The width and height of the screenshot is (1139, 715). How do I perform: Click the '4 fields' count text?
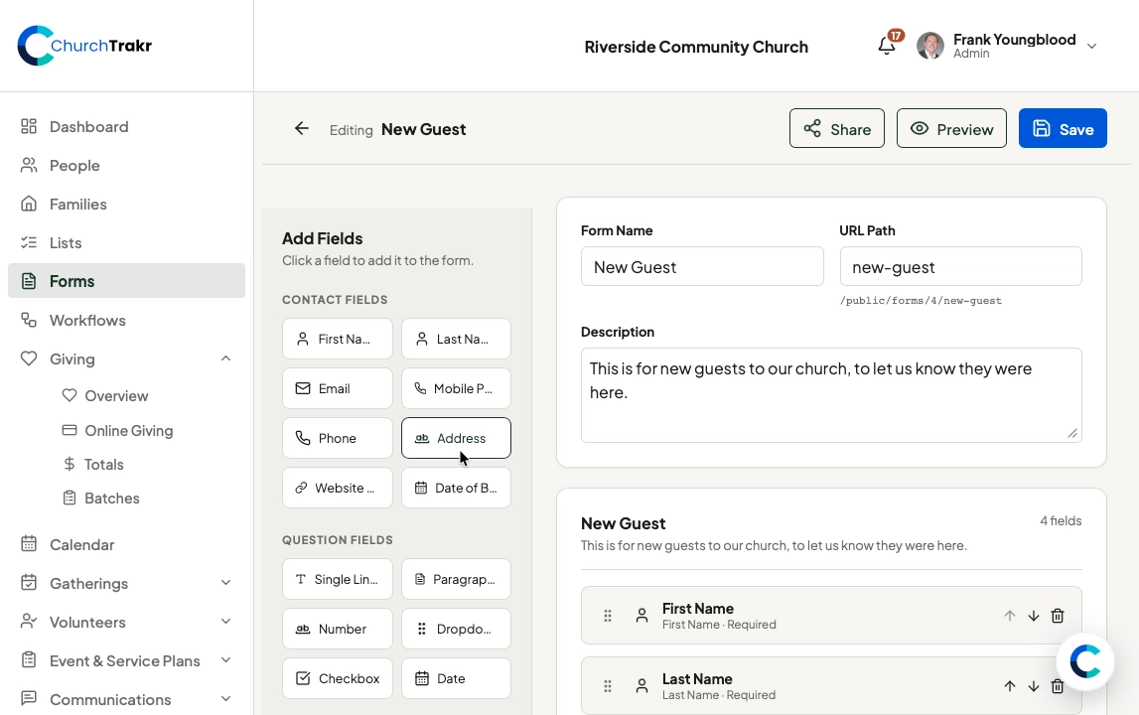click(x=1061, y=521)
